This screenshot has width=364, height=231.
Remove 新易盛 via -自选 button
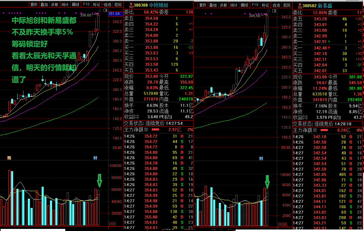pos(276,5)
